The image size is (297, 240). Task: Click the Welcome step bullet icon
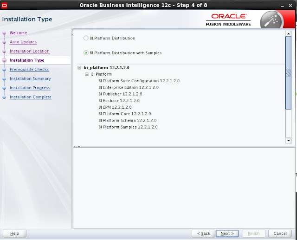click(4, 33)
